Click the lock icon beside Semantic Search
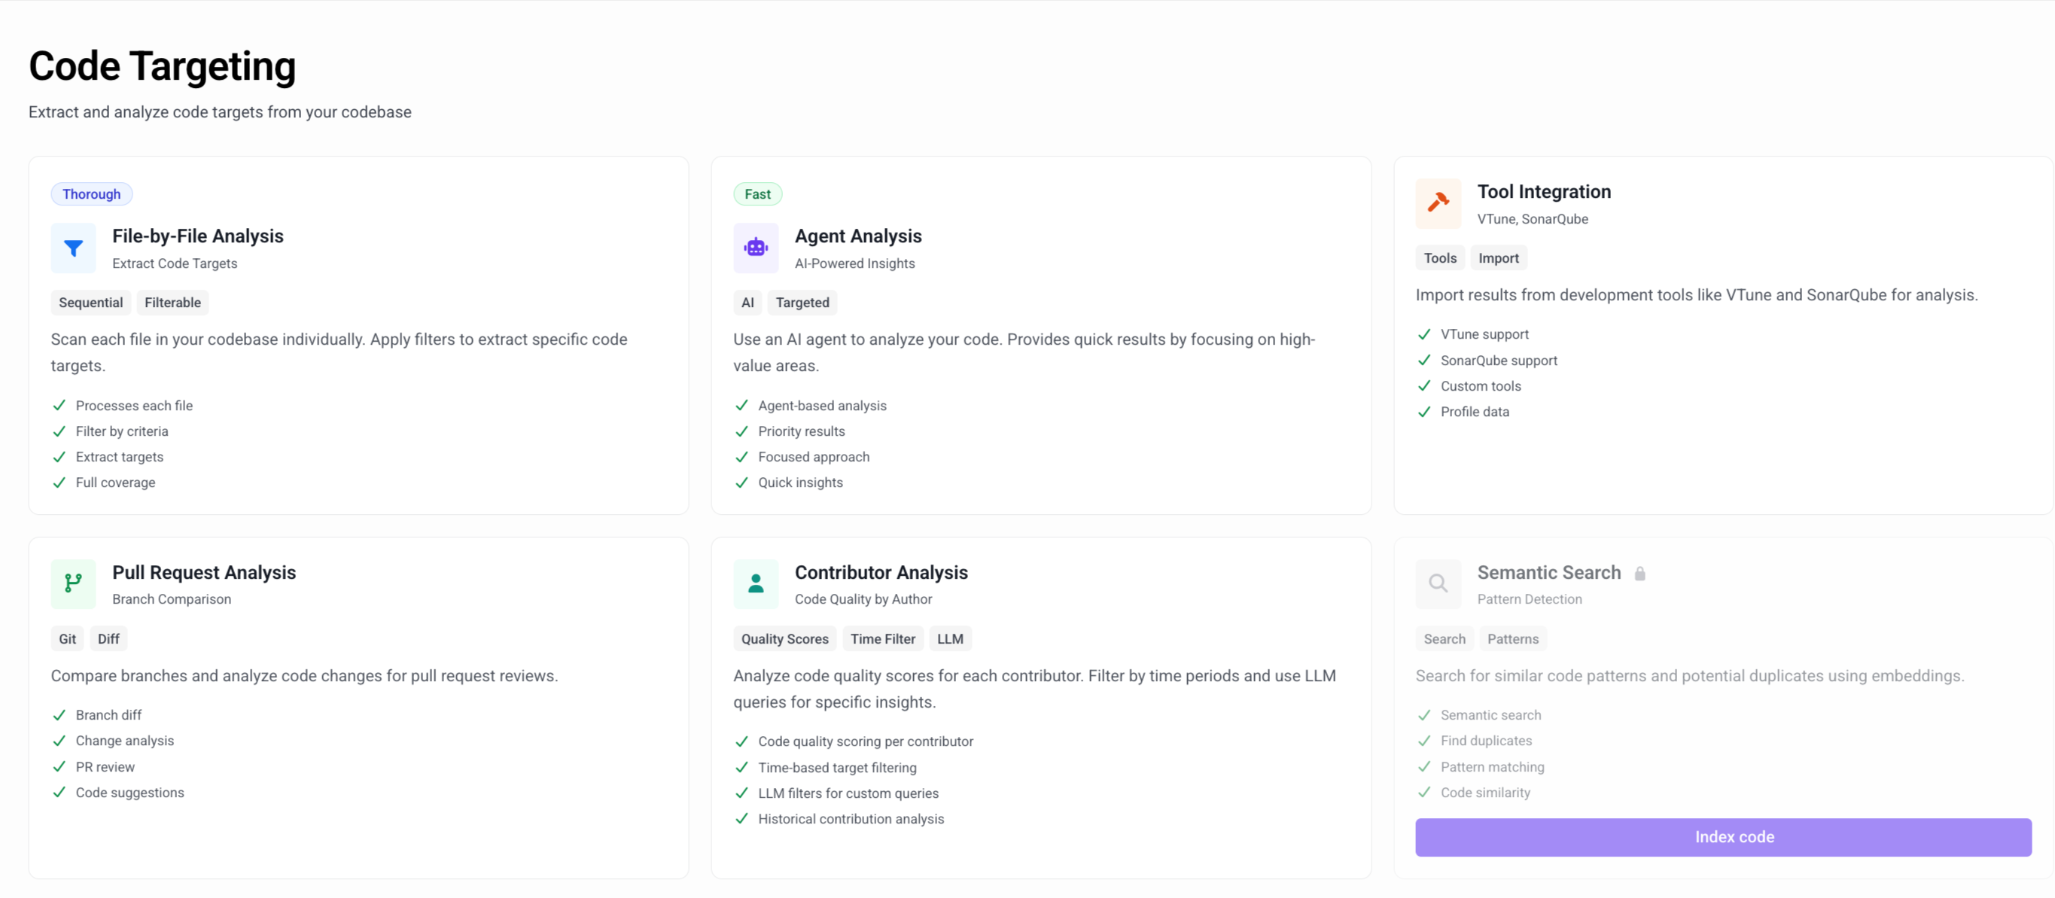 click(x=1639, y=574)
